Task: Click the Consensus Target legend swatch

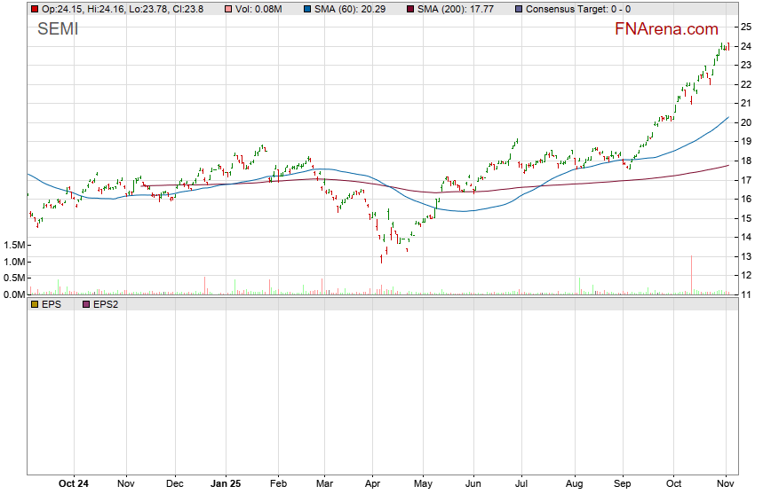Action: [x=519, y=9]
